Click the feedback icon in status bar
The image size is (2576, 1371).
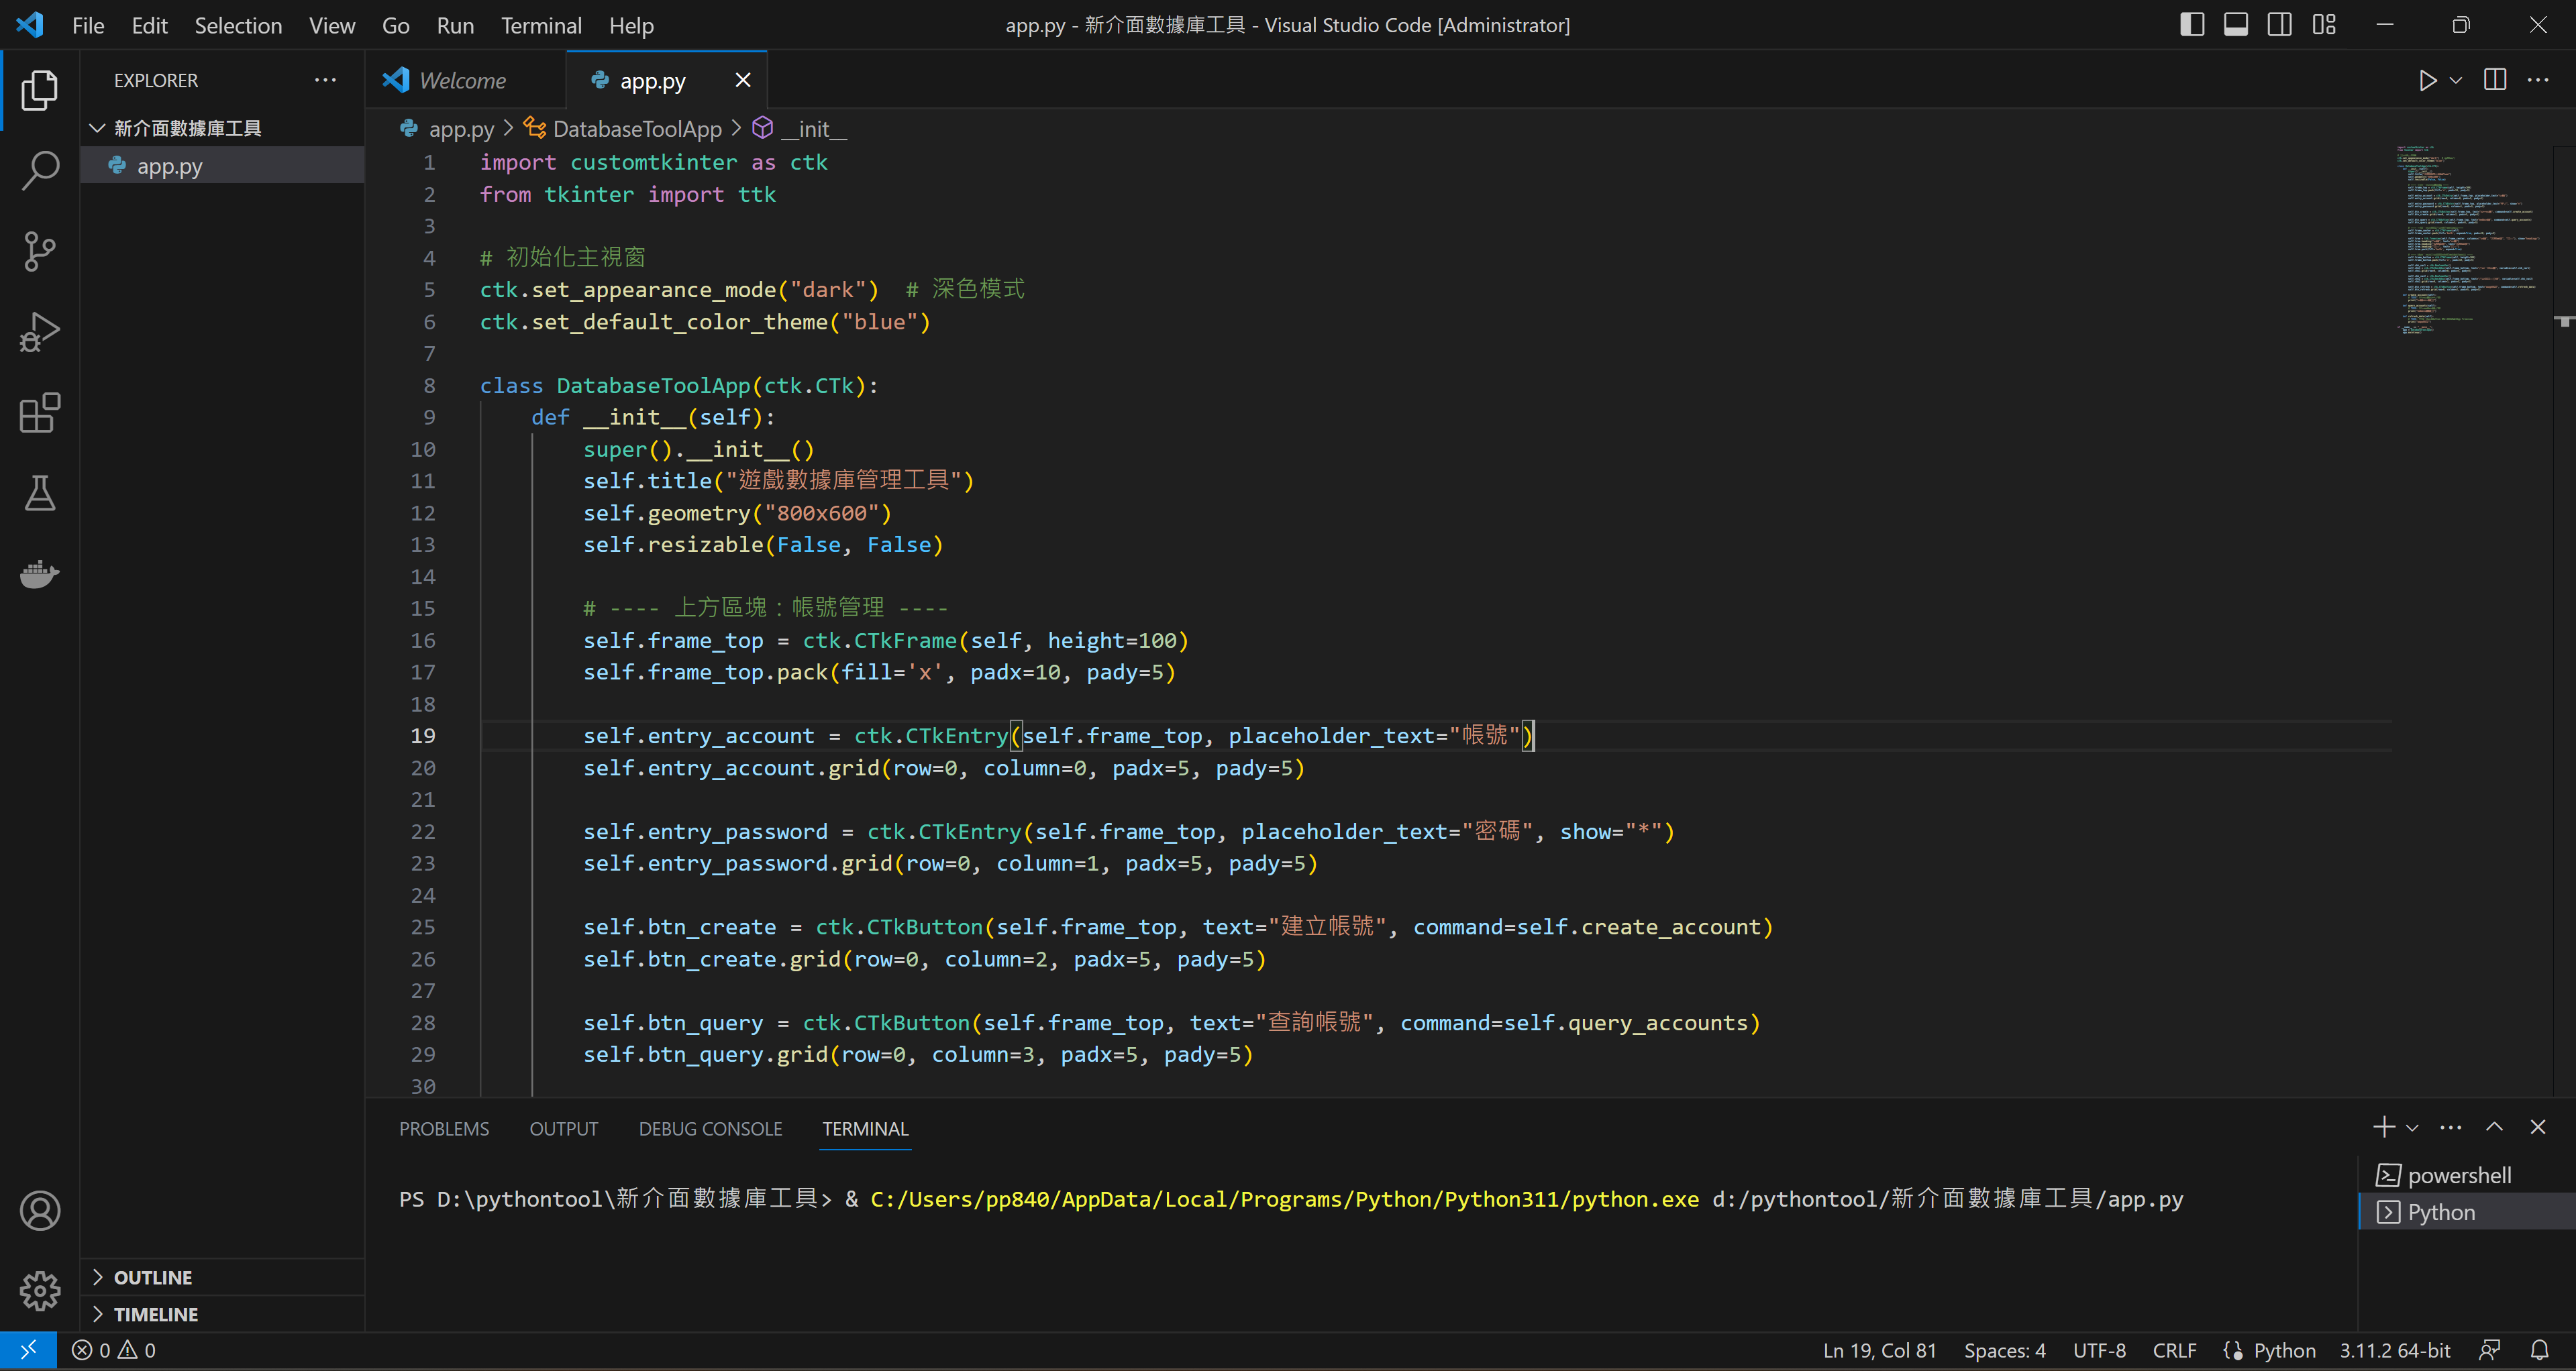(2490, 1350)
